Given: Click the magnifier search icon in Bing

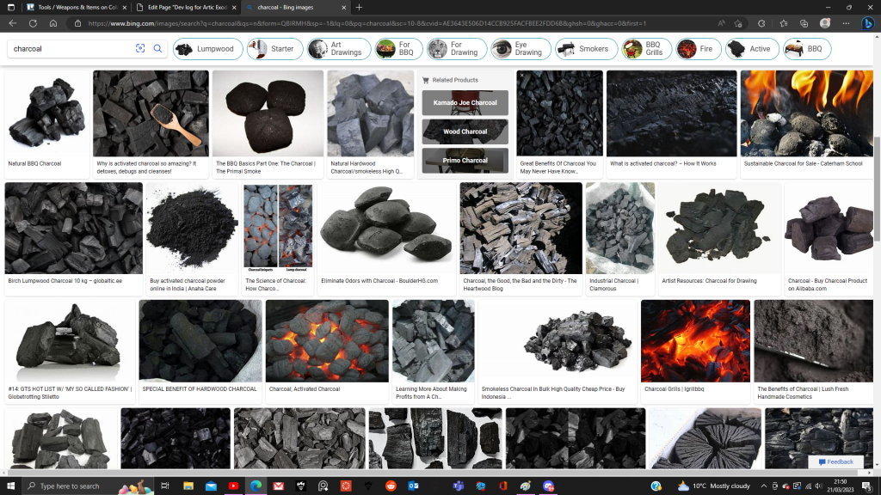Looking at the screenshot, I should pos(157,49).
